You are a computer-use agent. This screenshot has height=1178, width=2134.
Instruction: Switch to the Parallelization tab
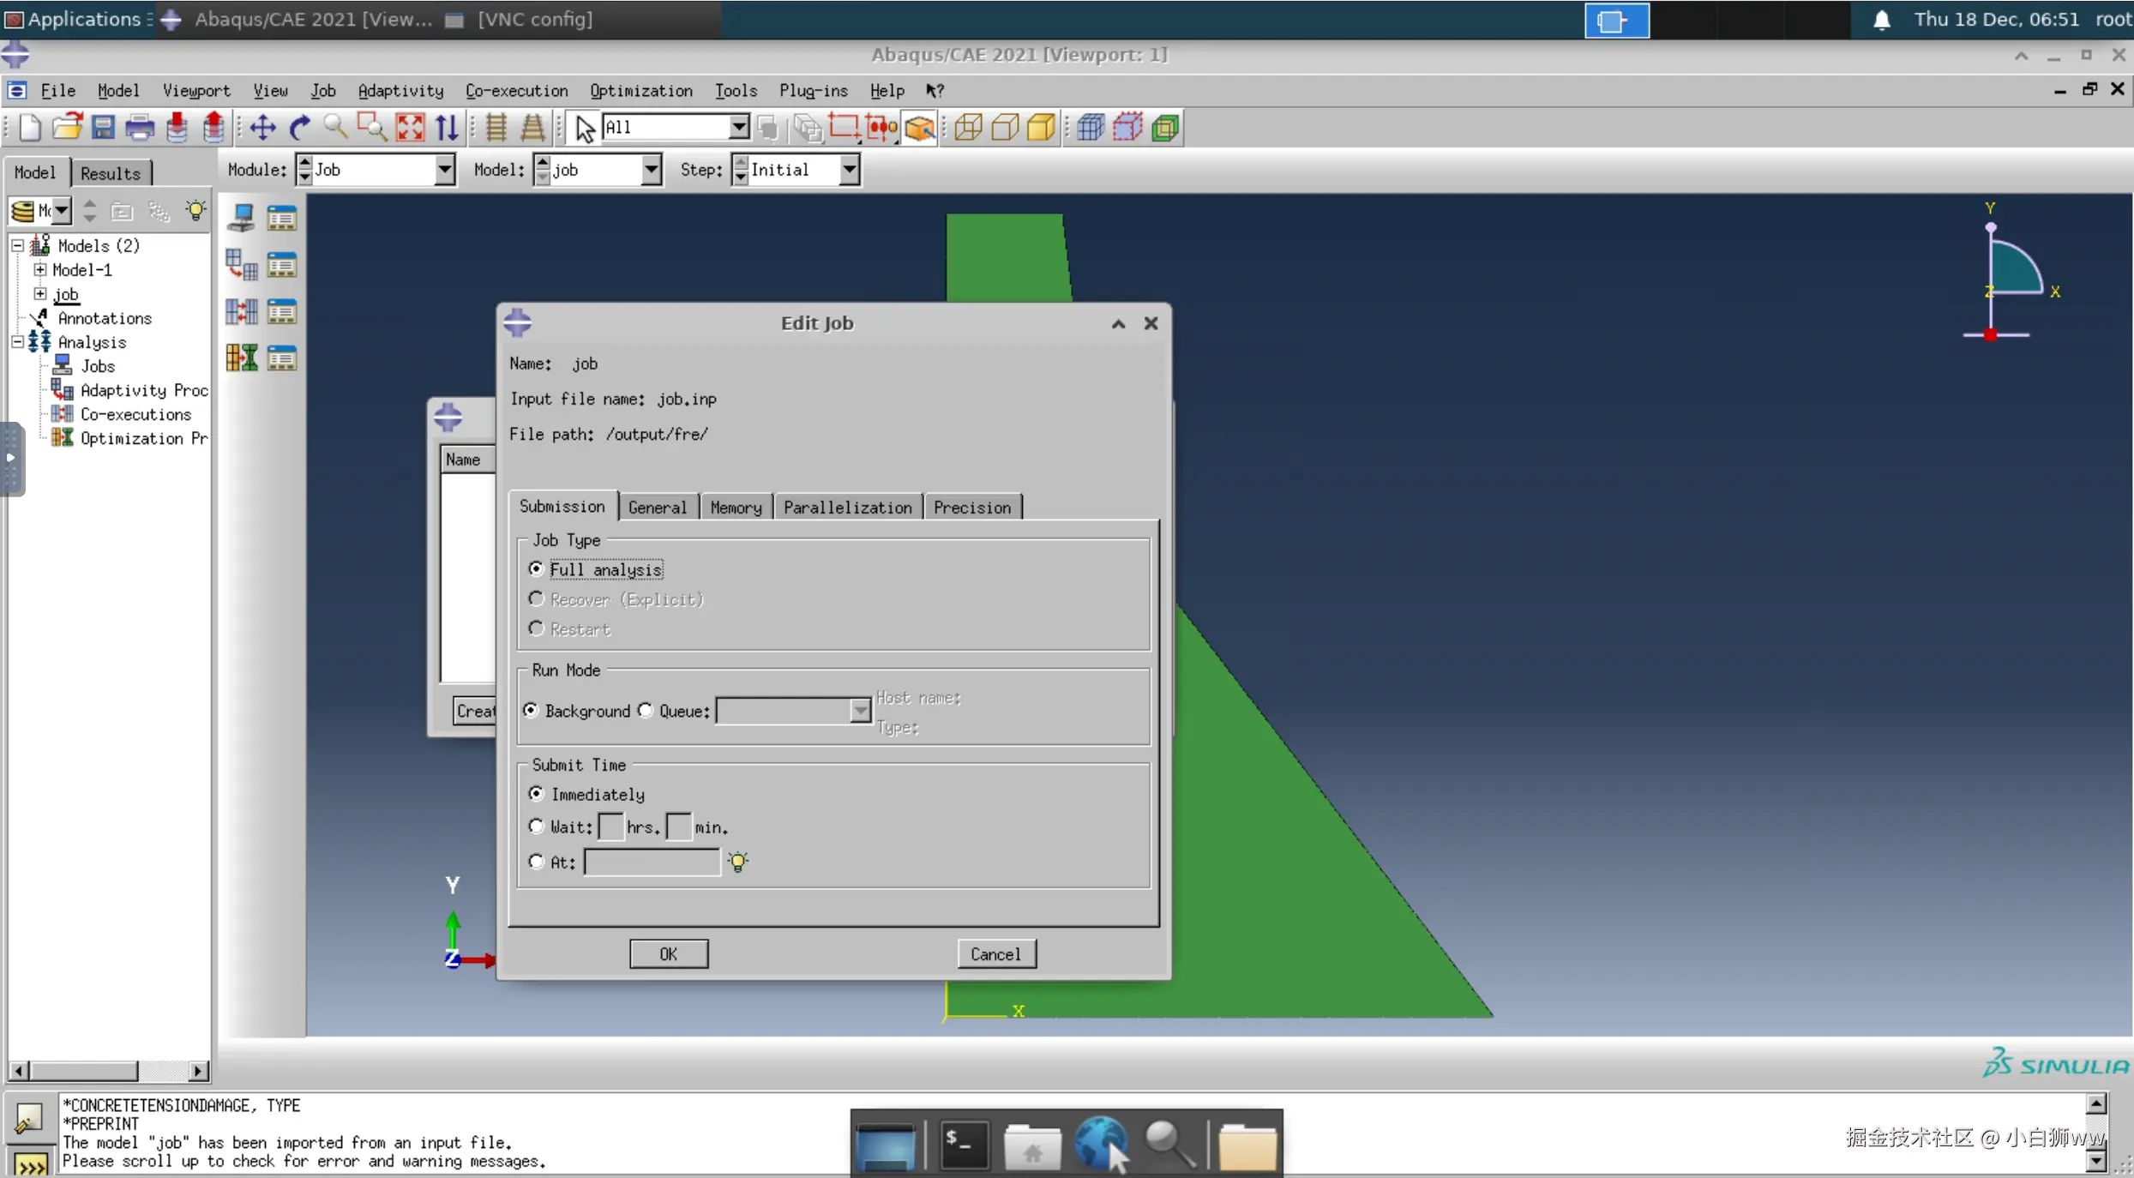point(847,507)
